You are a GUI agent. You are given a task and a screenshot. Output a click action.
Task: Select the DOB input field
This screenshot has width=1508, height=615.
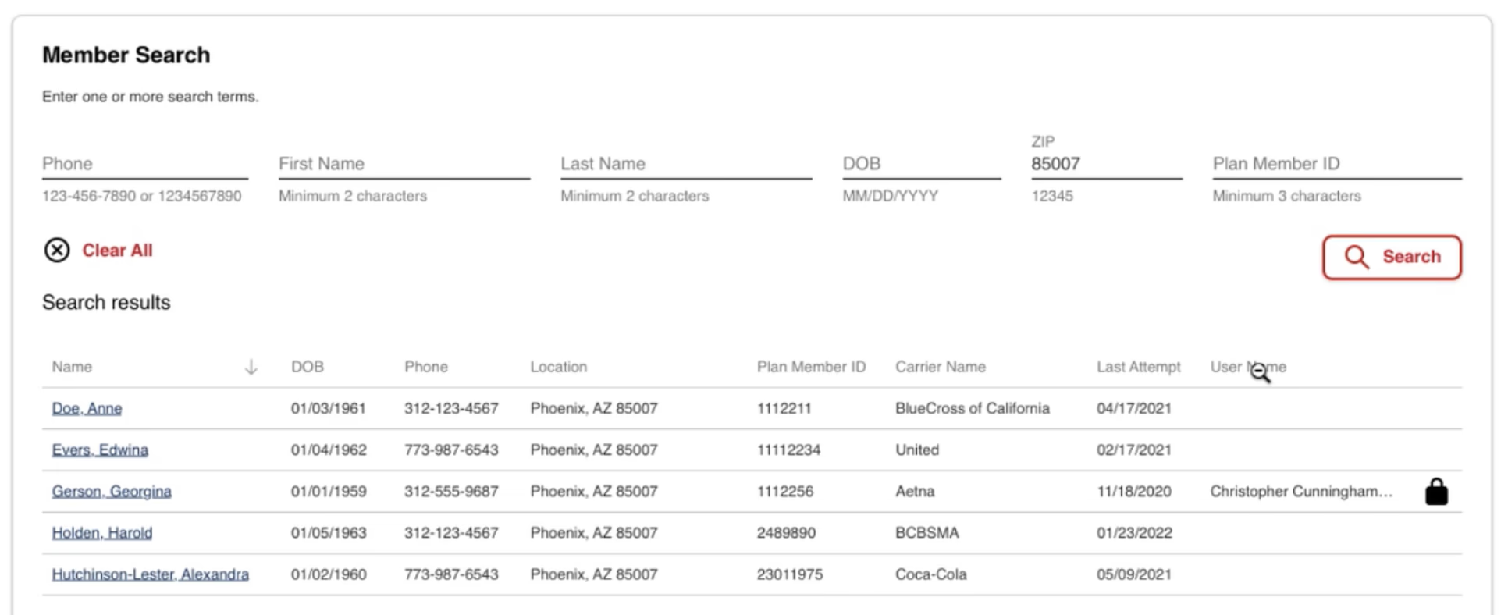[921, 164]
